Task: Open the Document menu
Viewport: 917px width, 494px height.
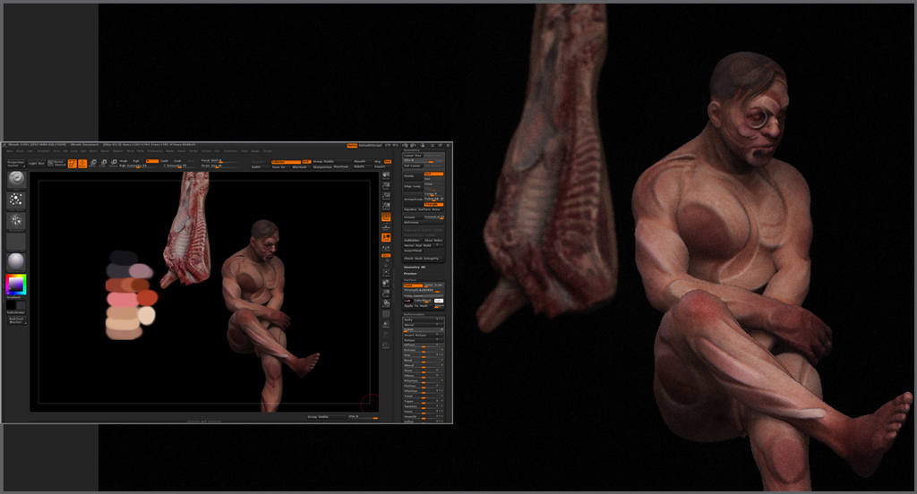Action: [x=43, y=151]
